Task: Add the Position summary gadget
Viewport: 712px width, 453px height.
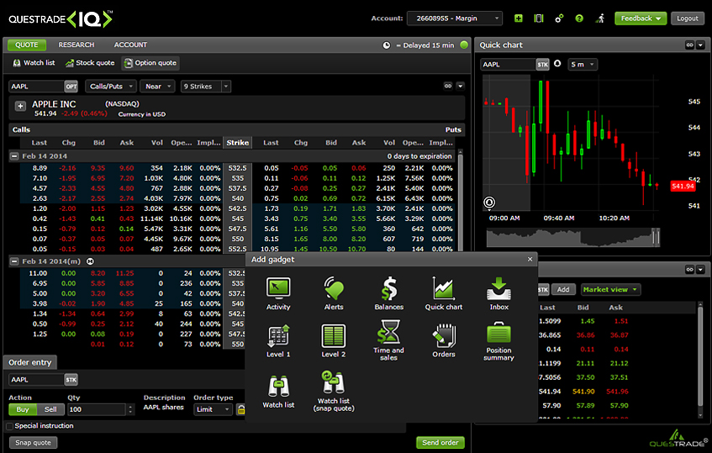Action: point(498,341)
